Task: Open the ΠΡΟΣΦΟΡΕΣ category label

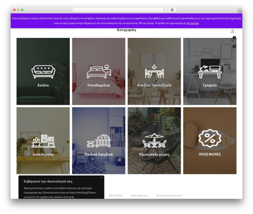Action: (x=209, y=154)
